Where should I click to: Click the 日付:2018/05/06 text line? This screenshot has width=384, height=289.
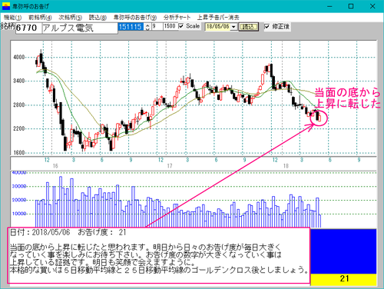tap(68, 232)
